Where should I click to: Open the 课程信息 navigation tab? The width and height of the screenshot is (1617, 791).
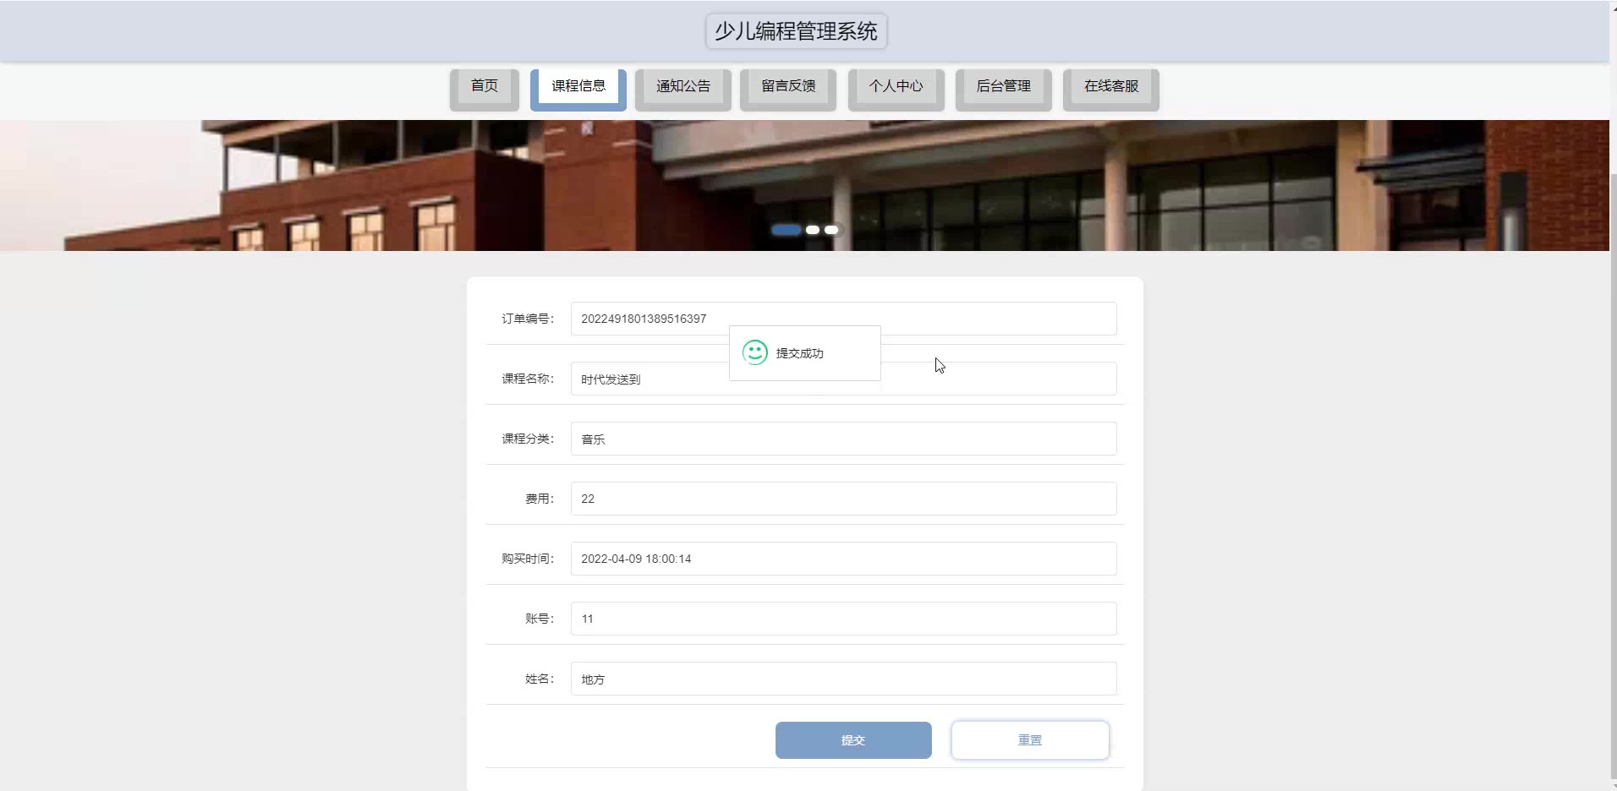pos(578,89)
